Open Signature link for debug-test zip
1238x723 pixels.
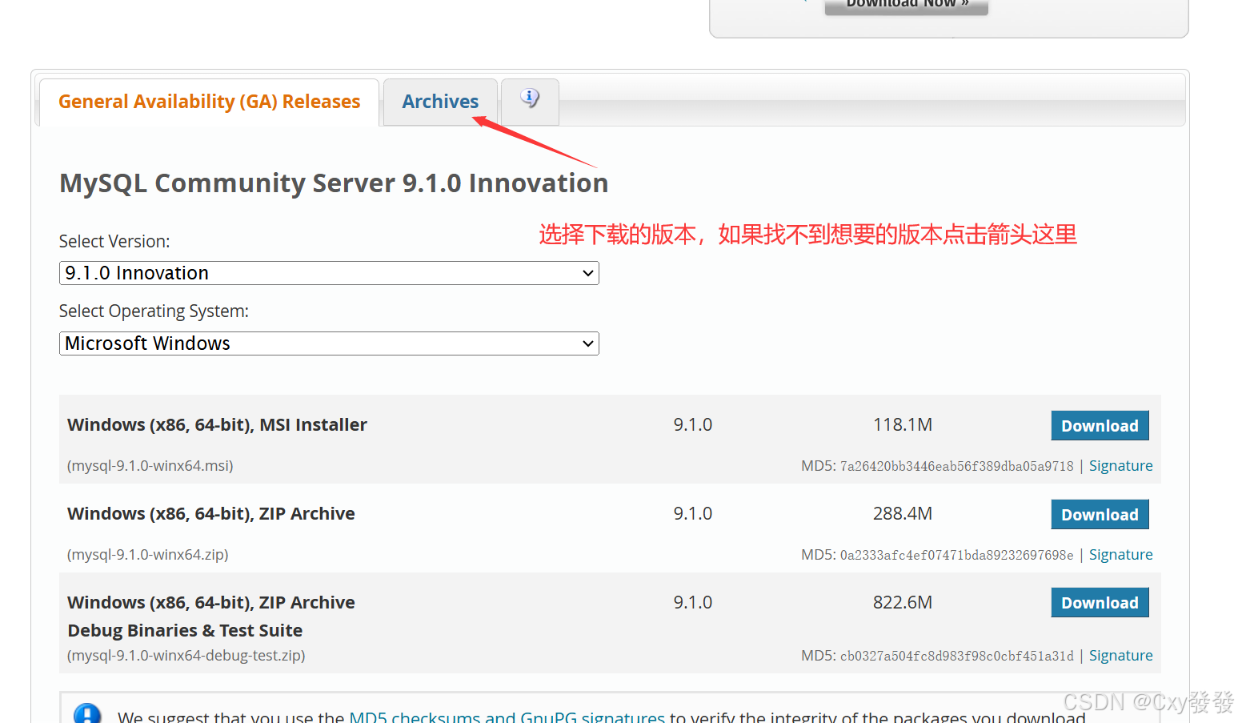[x=1120, y=656]
